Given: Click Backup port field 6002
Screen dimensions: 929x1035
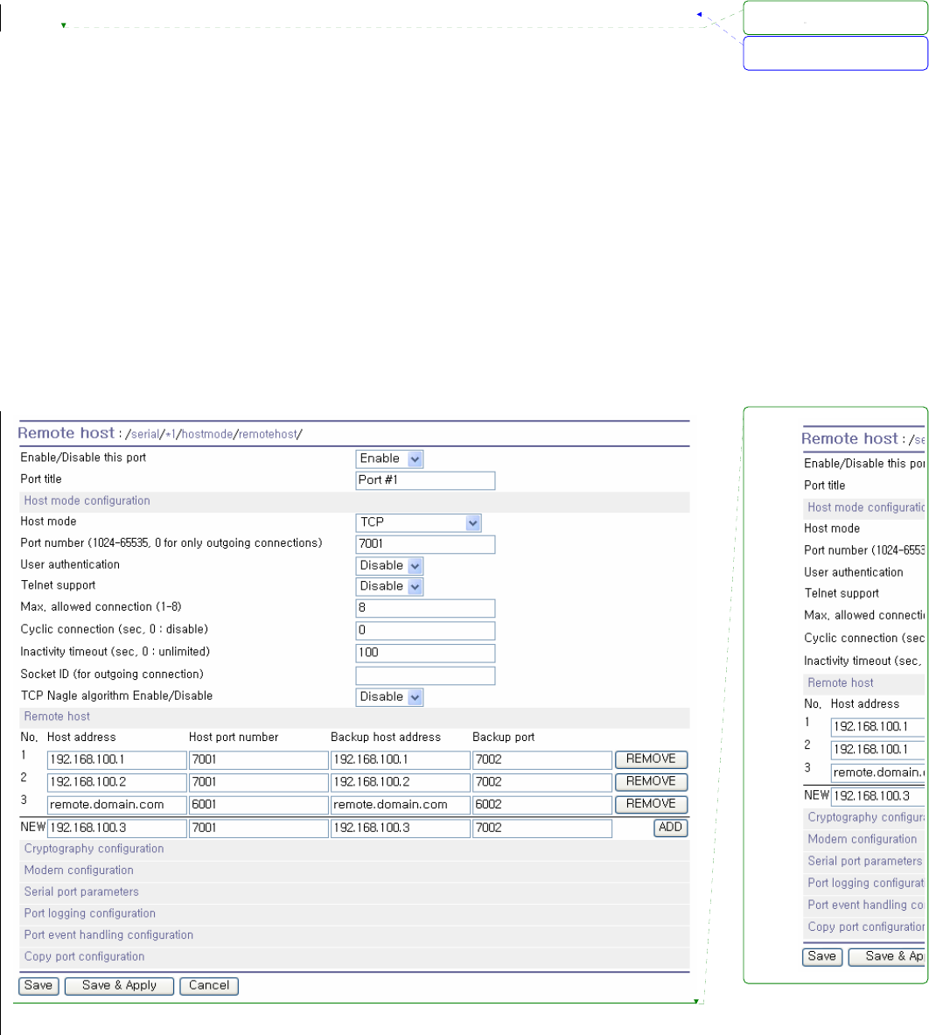Looking at the screenshot, I should coord(542,805).
